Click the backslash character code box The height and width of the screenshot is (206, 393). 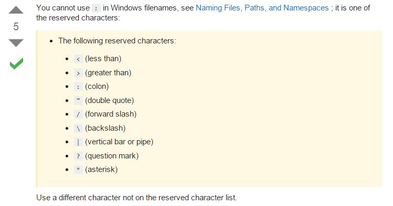click(x=78, y=128)
